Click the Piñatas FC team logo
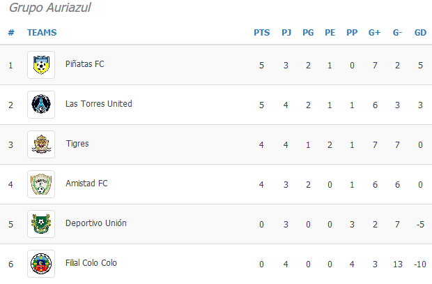Viewport: 432px width, 284px height. point(40,65)
